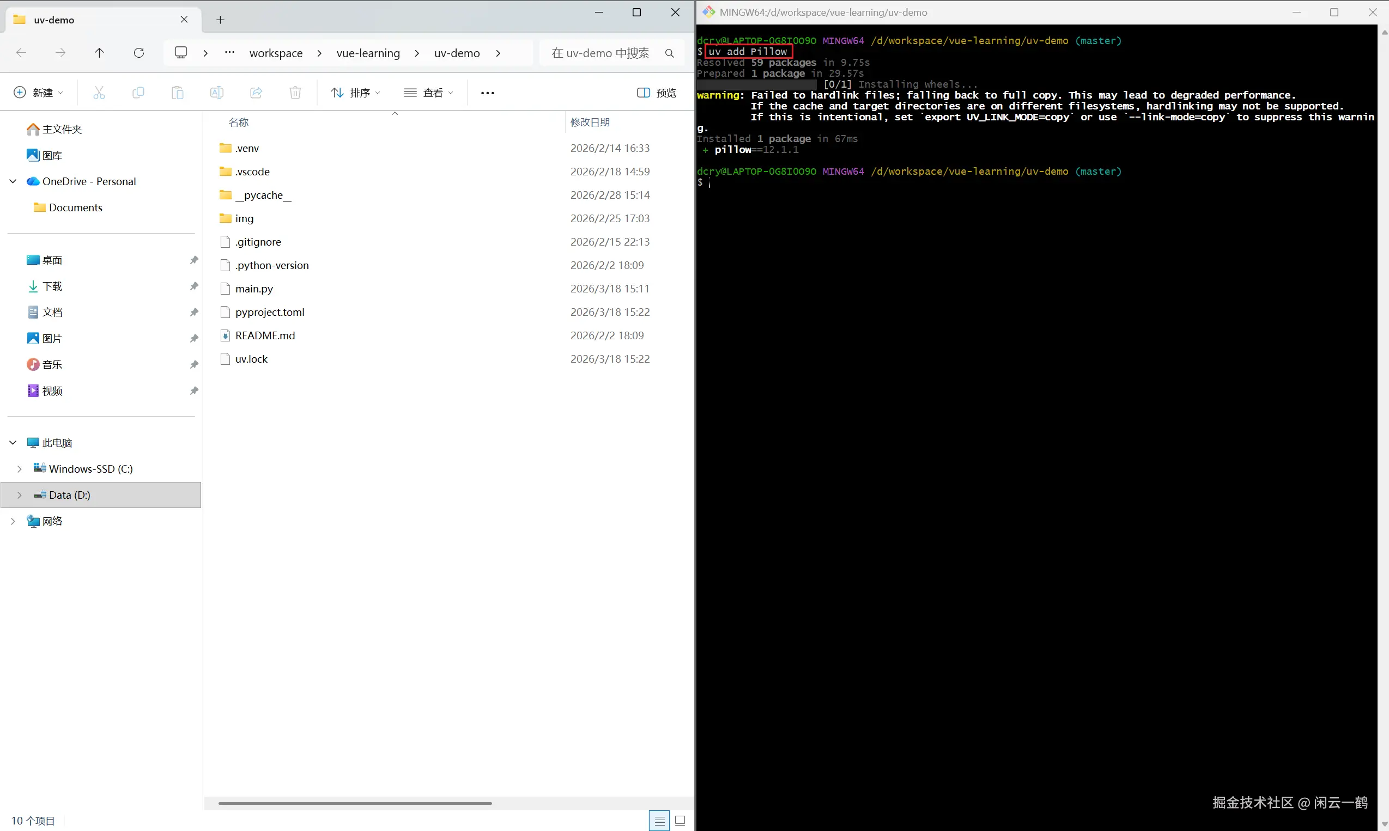Click the Share icon in toolbar
This screenshot has height=831, width=1389.
pyautogui.click(x=256, y=93)
